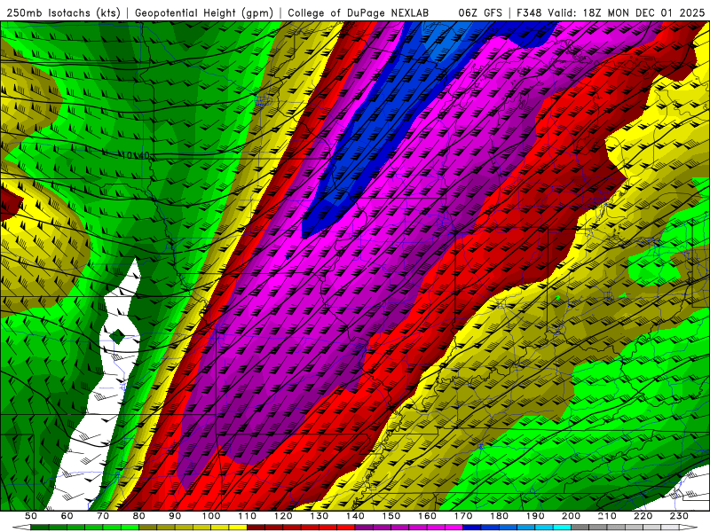Click the legend value '190'
710x532 pixels.
click(x=535, y=516)
